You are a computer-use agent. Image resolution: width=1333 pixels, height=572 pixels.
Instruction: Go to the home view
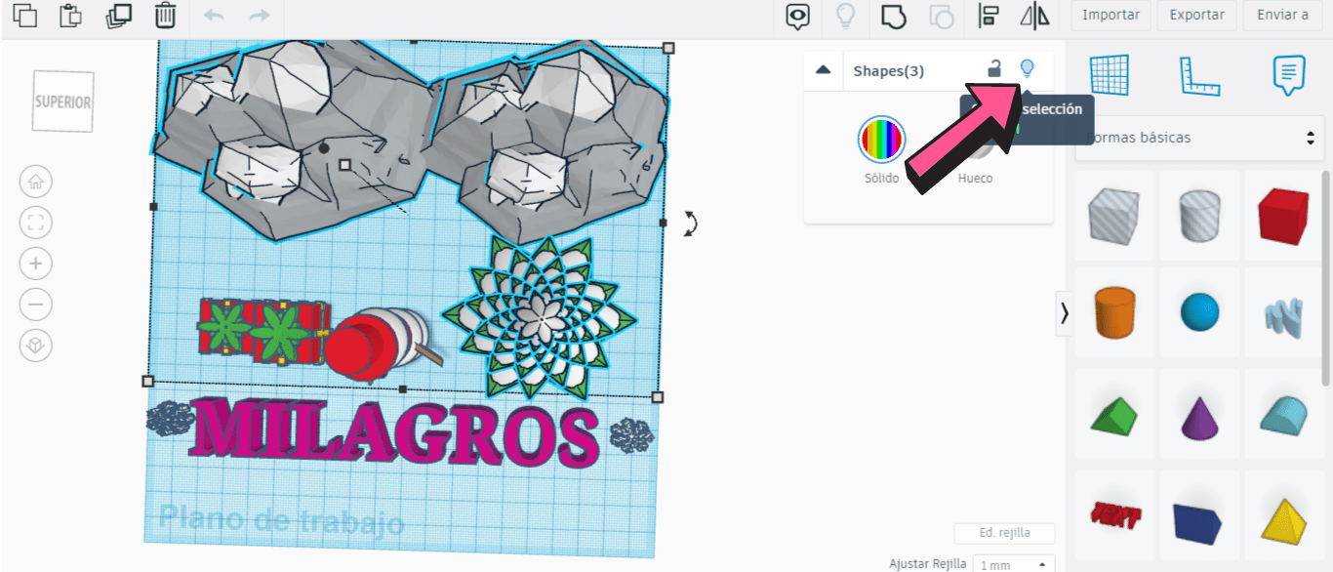(36, 182)
